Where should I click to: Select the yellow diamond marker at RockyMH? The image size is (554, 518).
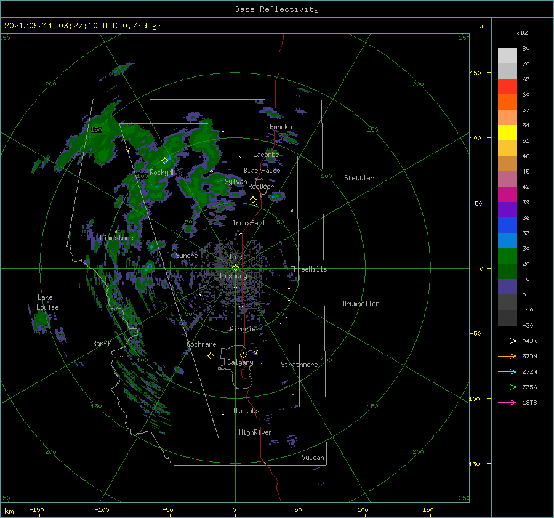[x=164, y=161]
